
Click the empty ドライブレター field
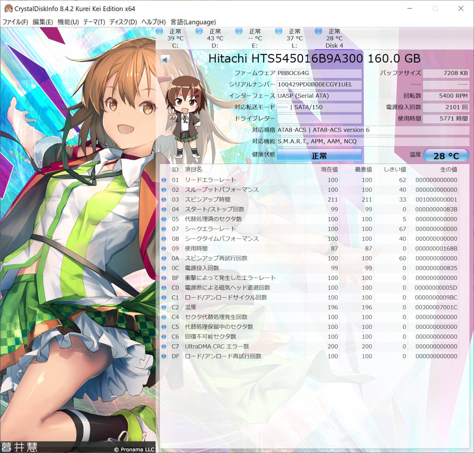tap(319, 119)
